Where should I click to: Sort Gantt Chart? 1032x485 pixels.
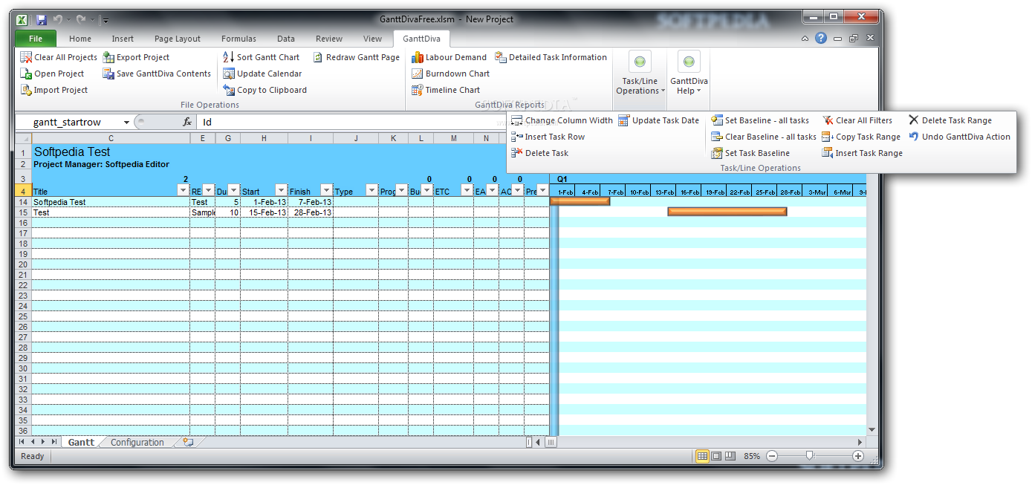261,57
